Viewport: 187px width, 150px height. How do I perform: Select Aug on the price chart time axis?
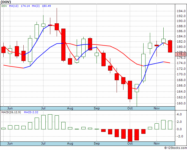click(70, 108)
